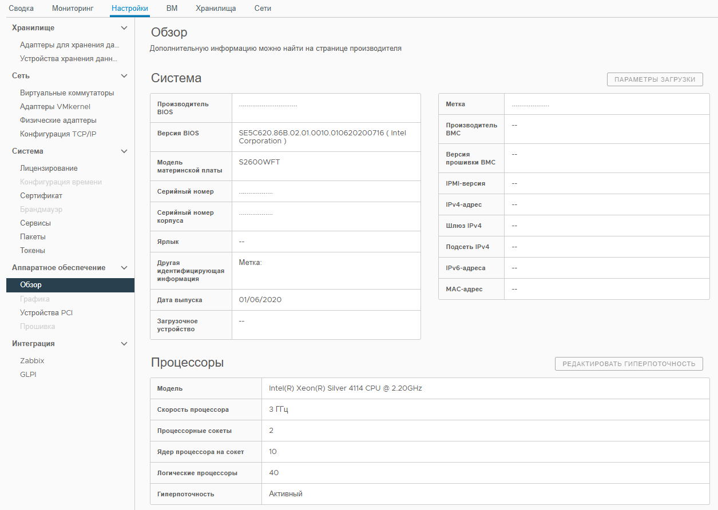
Task: Open the GLPI integration settings
Action: [x=28, y=375]
